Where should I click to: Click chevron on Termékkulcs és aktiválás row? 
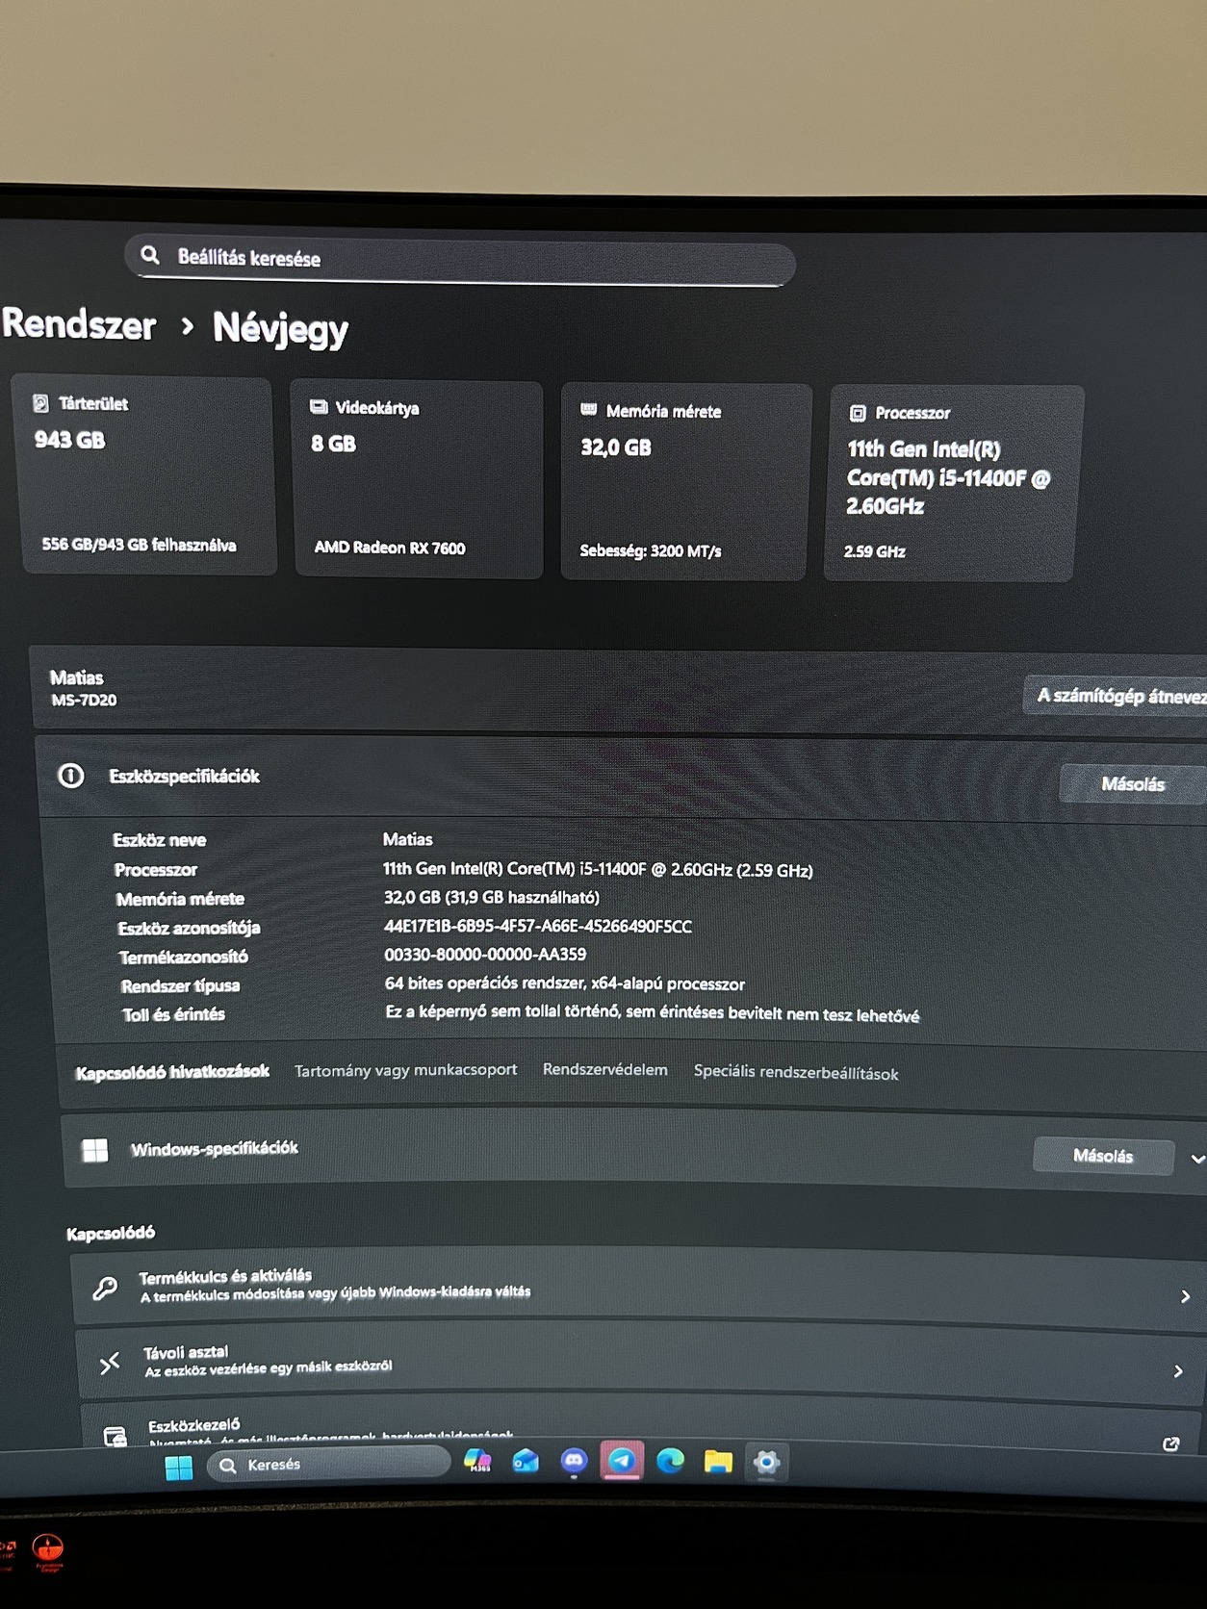click(x=1186, y=1297)
